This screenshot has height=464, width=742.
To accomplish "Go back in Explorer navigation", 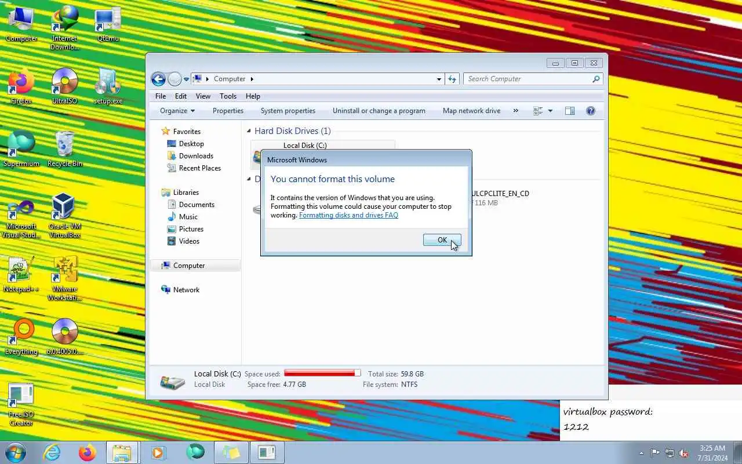I will (x=158, y=79).
